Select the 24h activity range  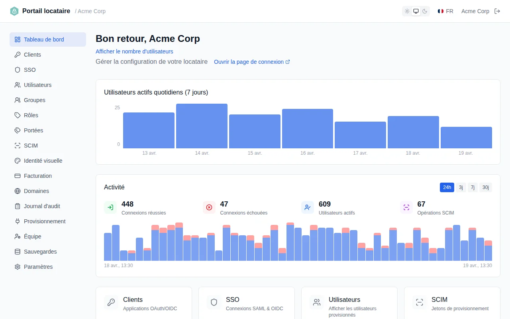pyautogui.click(x=447, y=187)
